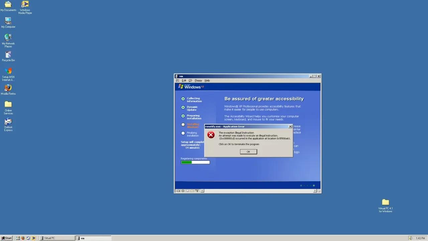The image size is (428, 241).
Task: Open the PC menu in vm window
Action: point(178,81)
